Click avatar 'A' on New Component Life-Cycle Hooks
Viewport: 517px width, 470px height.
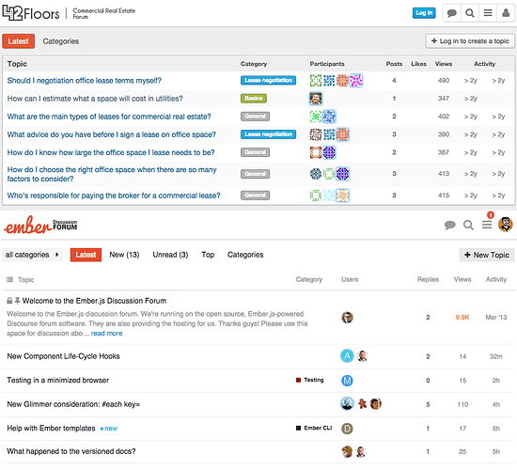point(347,356)
